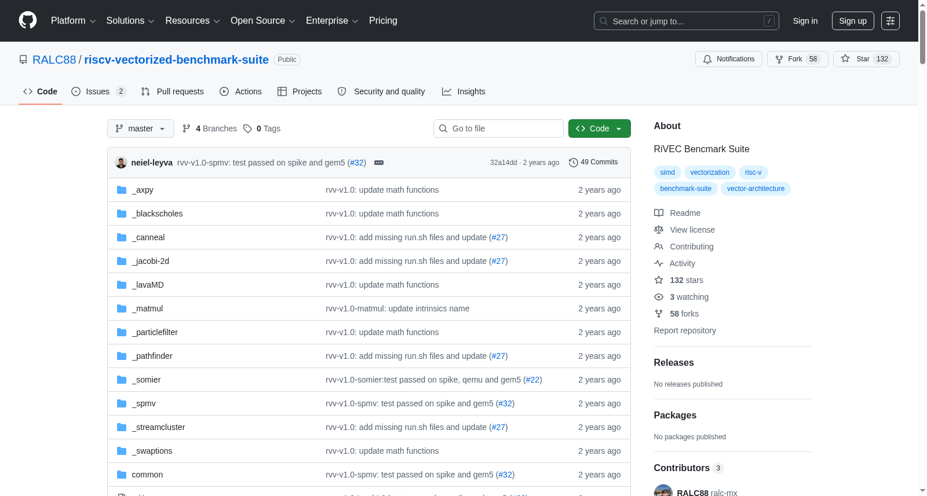
Task: Switch to the Actions tab
Action: click(240, 91)
